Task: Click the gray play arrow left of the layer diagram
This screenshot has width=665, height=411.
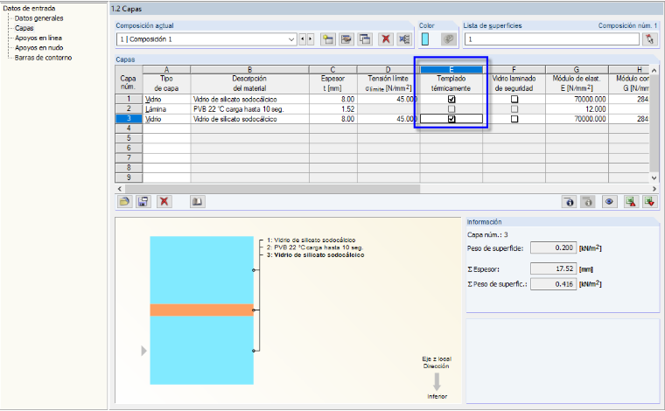Action: coord(143,351)
